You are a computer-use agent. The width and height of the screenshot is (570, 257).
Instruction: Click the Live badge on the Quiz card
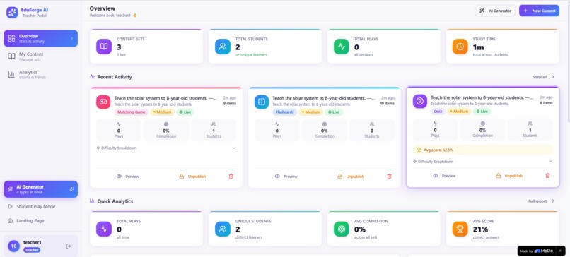(x=482, y=112)
